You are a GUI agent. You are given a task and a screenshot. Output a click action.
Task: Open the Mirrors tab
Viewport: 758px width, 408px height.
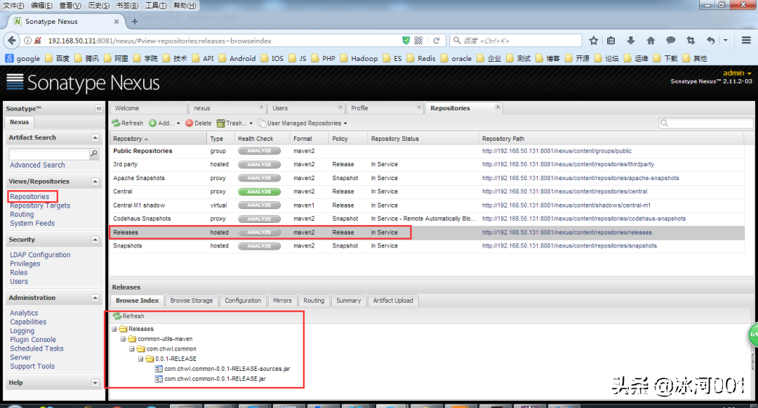click(x=282, y=301)
